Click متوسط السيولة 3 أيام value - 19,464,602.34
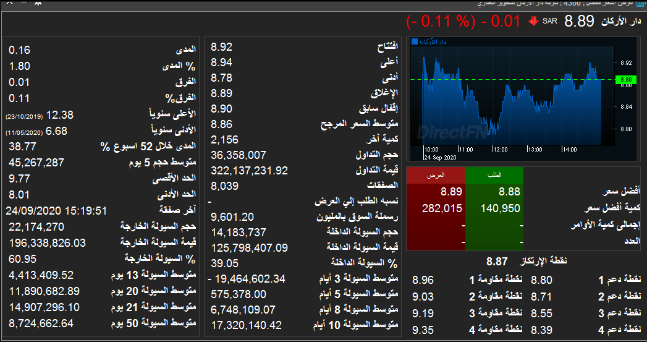The width and height of the screenshot is (647, 342). coord(247,279)
